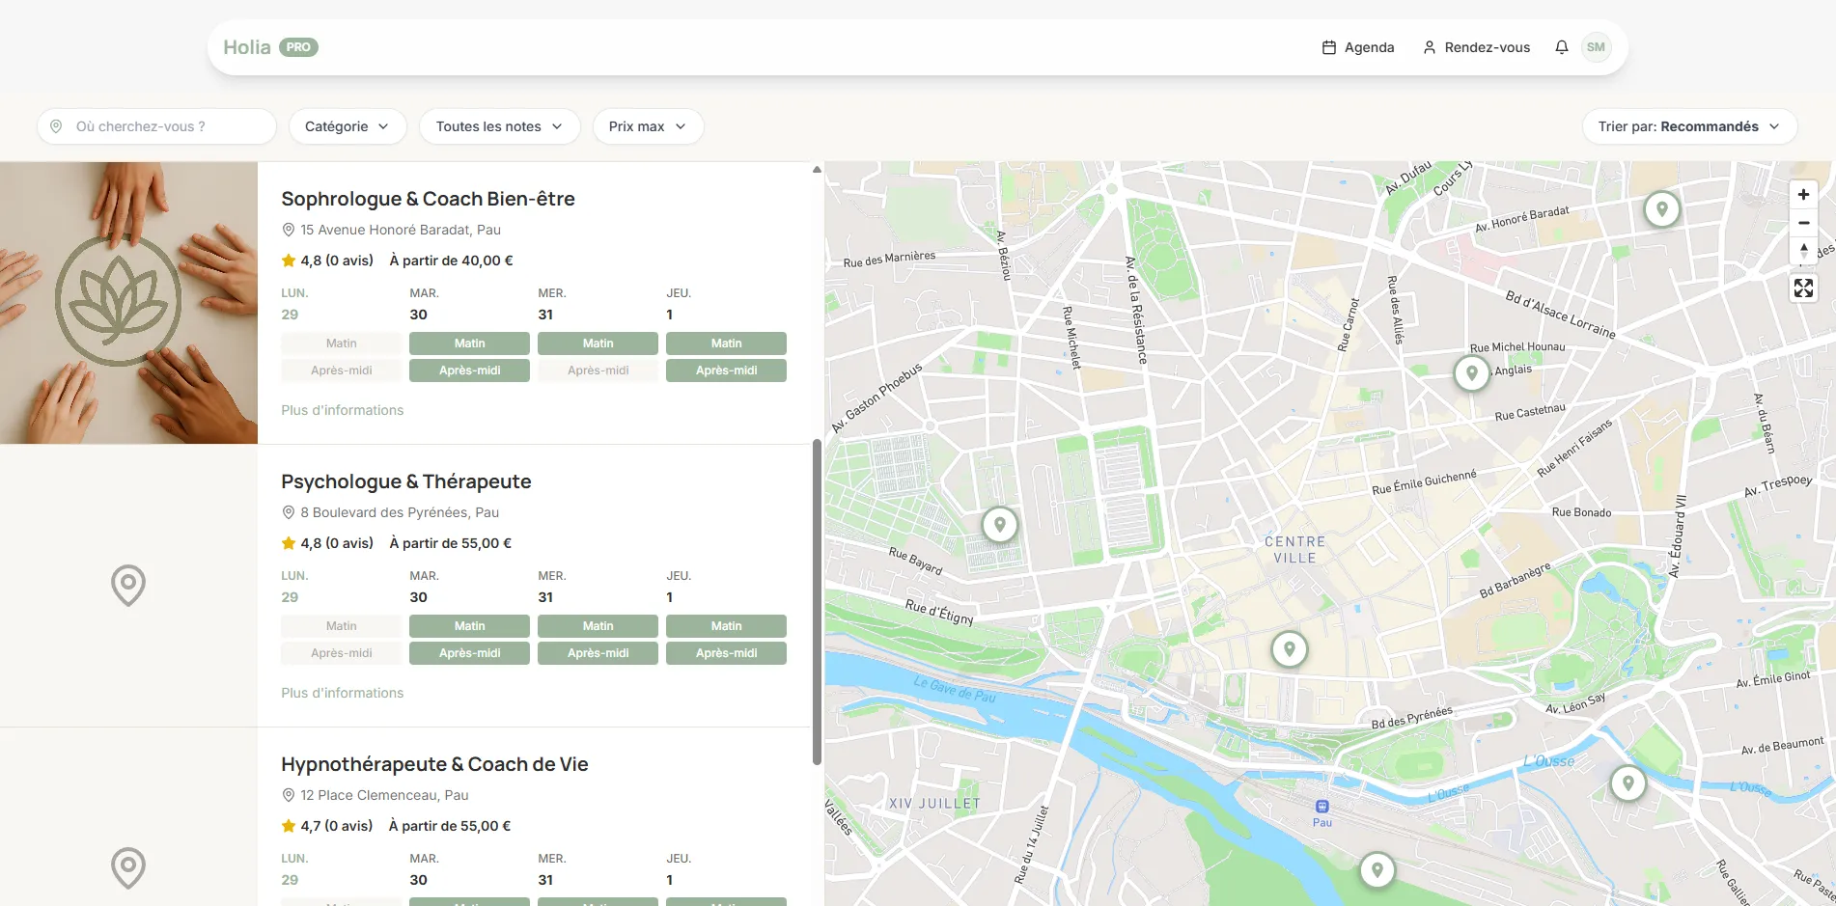
Task: Expand the Toutes les notes filter
Action: click(x=499, y=125)
